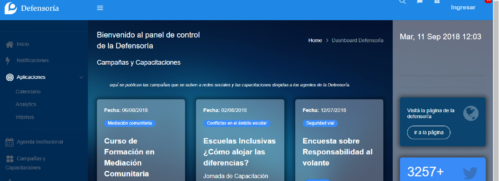Click the Aplicaciones target icon
Viewport: 499px width, 181px height.
tap(10, 77)
